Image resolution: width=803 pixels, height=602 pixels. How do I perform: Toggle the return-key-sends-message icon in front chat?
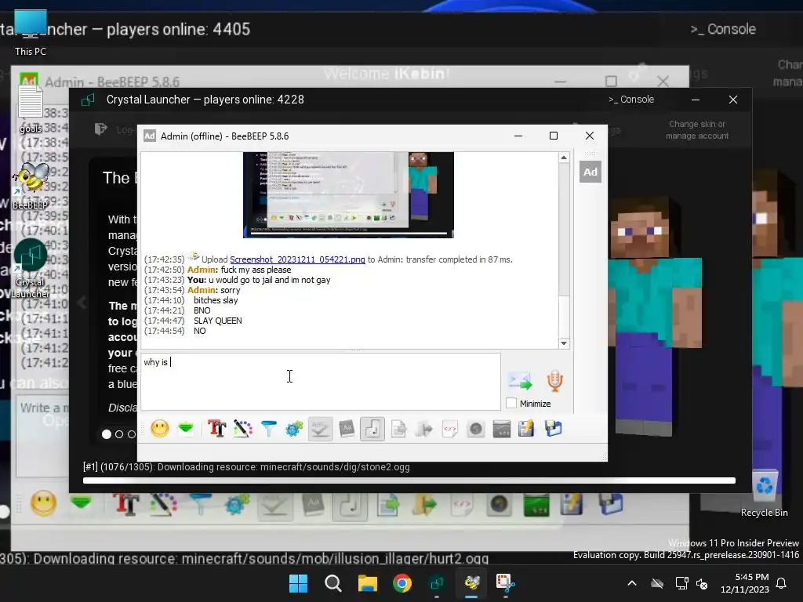pos(372,429)
